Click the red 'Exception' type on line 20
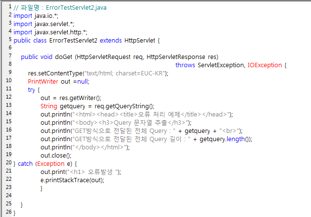The image size is (311, 217). [x=51, y=164]
